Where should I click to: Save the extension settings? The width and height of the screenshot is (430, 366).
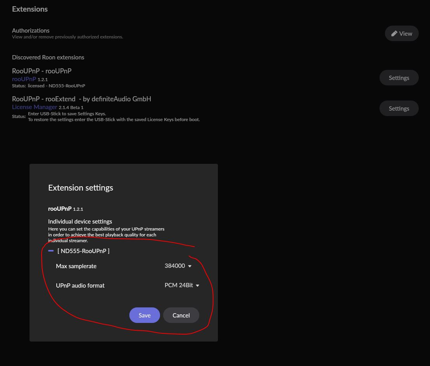coord(144,315)
